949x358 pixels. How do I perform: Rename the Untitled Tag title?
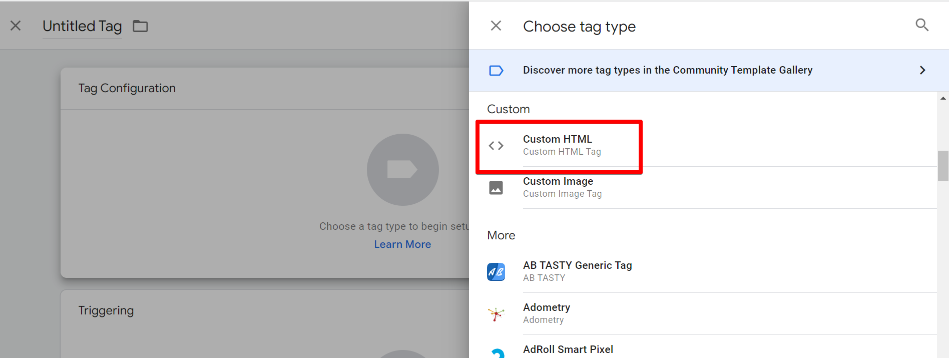click(82, 26)
